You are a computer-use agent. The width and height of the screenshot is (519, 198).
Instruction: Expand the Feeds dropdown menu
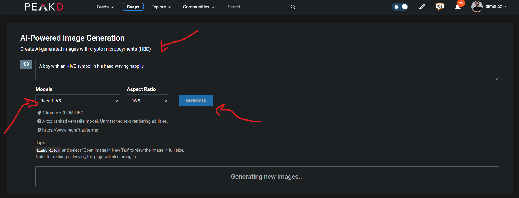pyautogui.click(x=105, y=7)
